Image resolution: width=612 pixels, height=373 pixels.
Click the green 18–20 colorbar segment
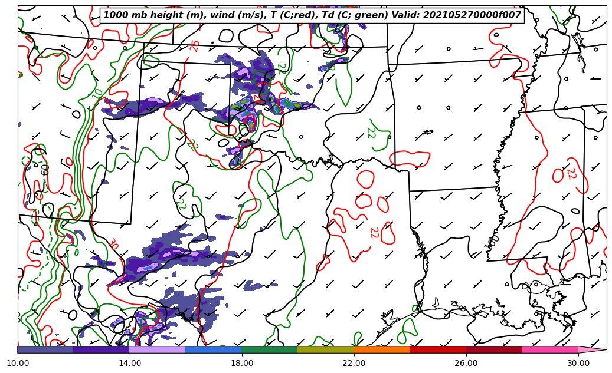(x=270, y=349)
